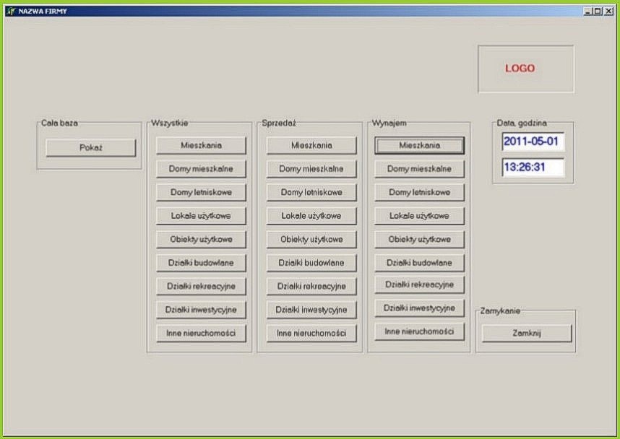Open Mieszkania in the Wynajem group
The image size is (620, 439).
419,145
